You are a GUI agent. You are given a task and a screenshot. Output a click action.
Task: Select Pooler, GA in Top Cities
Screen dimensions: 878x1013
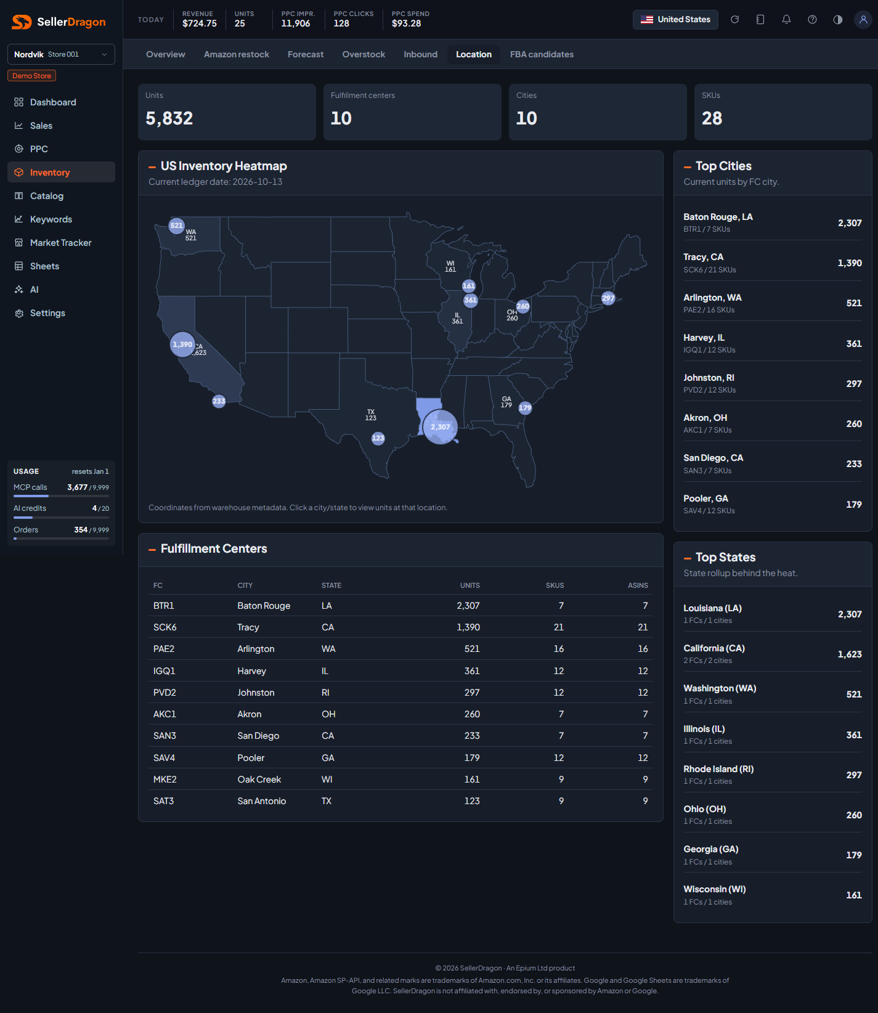pos(773,504)
